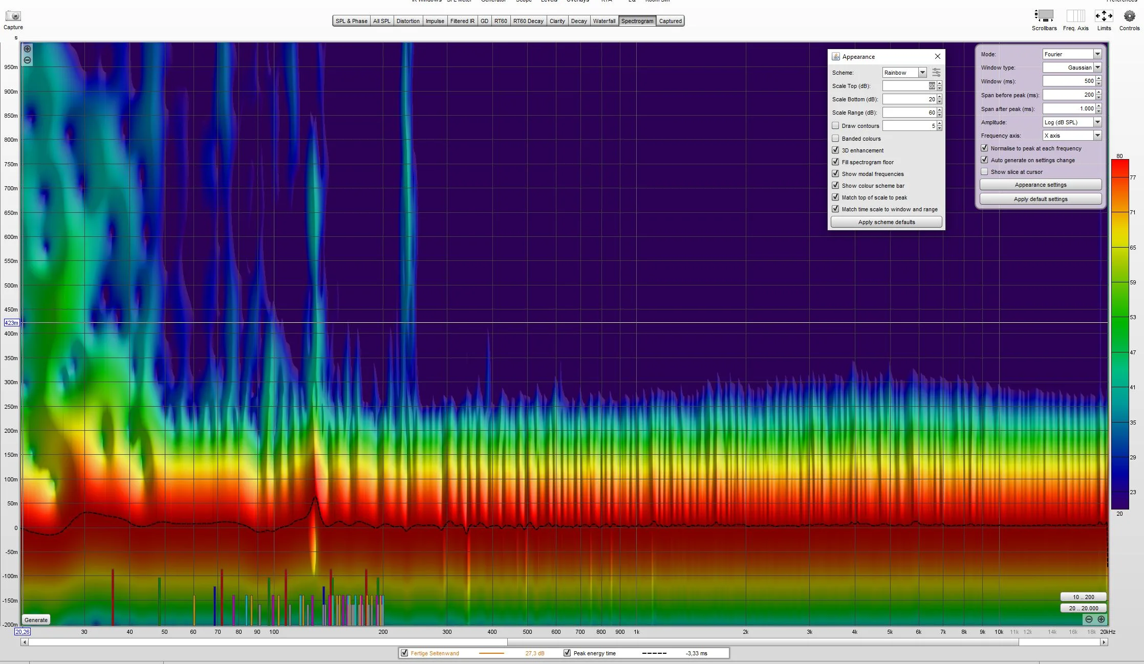Zoom out vertical axis at top-left plot

tap(27, 60)
